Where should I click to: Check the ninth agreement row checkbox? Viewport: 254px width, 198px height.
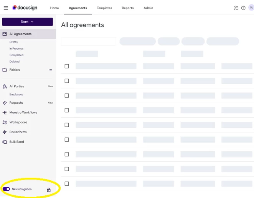67,183
